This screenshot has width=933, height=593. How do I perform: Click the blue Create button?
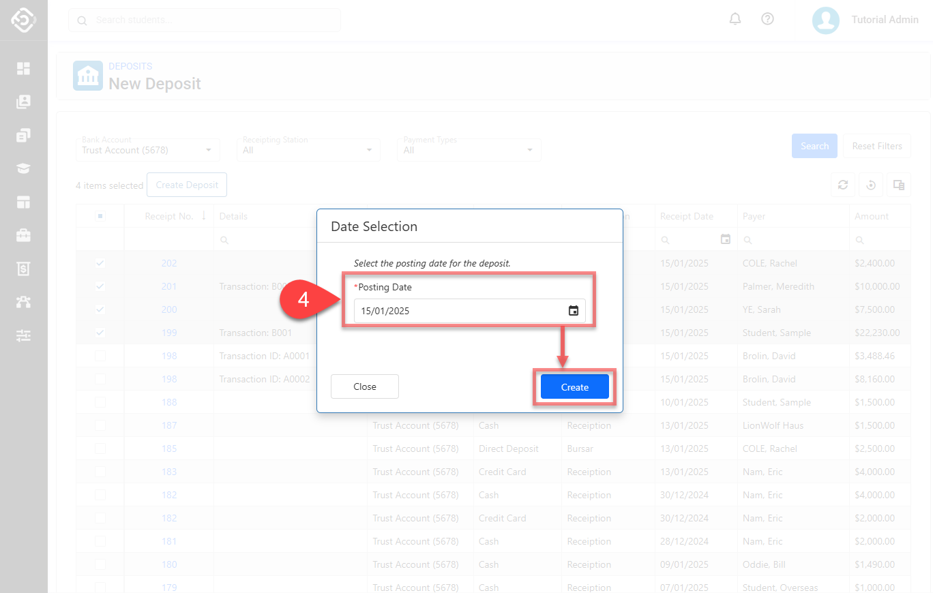pos(574,386)
